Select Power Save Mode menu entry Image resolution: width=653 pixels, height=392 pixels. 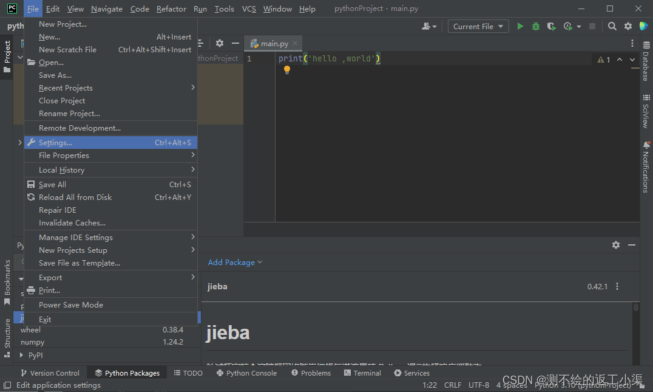coord(111,305)
